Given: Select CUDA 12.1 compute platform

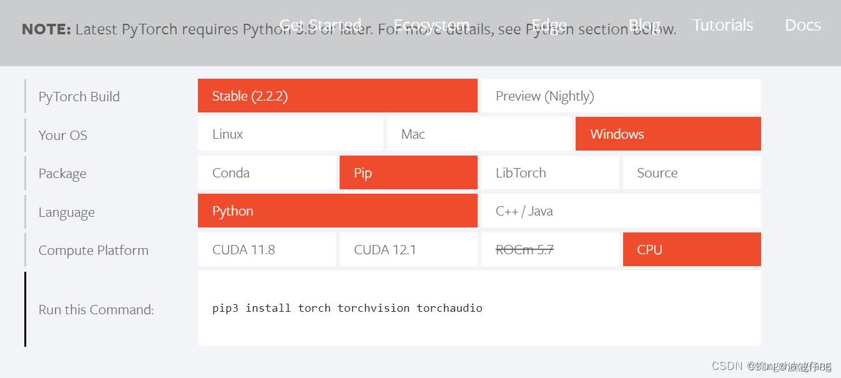Looking at the screenshot, I should (x=408, y=249).
